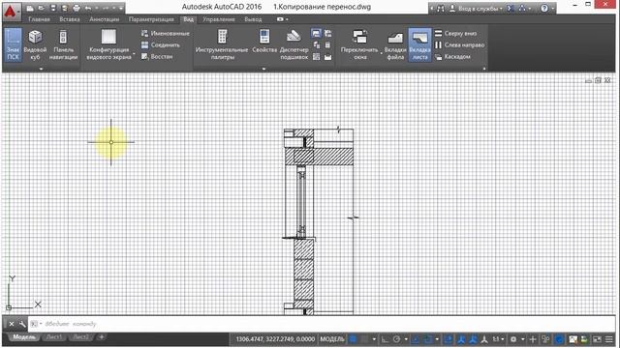Toggle Polar tracking icon in status bar
The height and width of the screenshot is (348, 620).
tap(396, 339)
